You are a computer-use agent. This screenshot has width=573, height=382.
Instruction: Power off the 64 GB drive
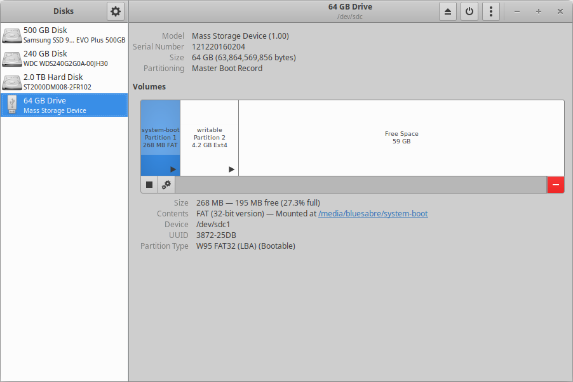[469, 11]
